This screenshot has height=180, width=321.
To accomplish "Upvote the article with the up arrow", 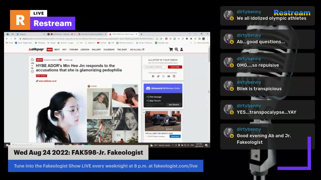I will tap(32, 59).
